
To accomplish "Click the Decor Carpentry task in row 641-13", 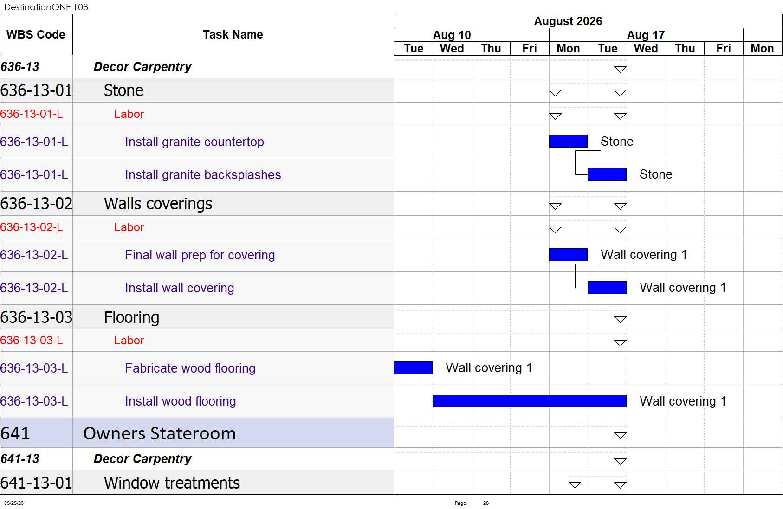I will (142, 459).
